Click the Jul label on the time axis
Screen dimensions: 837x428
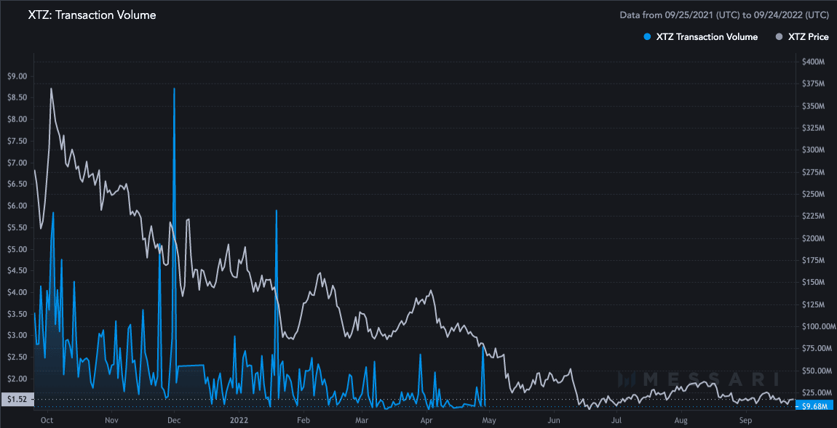pyautogui.click(x=616, y=420)
